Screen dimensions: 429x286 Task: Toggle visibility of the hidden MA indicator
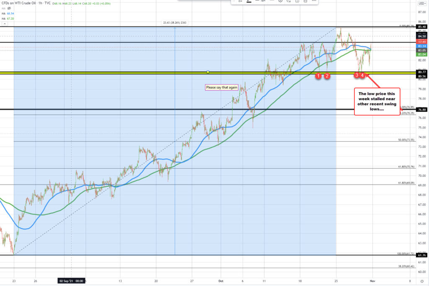click(x=9, y=8)
